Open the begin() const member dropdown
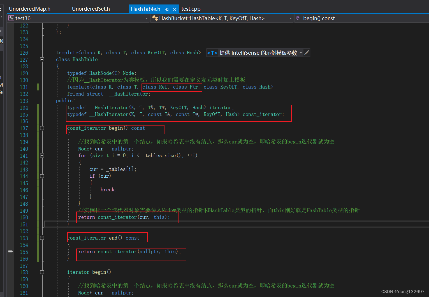 (x=361, y=18)
